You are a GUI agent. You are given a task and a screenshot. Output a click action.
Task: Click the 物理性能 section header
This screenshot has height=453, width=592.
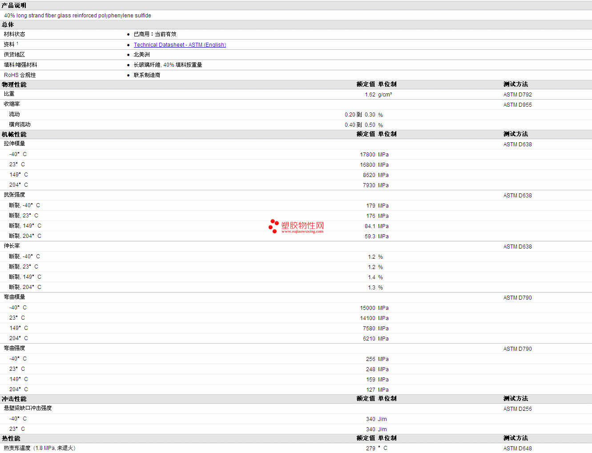coord(14,84)
